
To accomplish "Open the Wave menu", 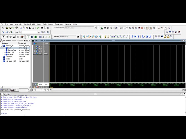I will tap(39, 24).
